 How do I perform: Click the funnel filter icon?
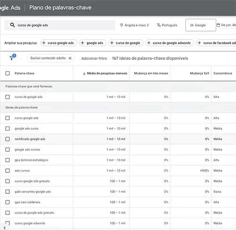(x=12, y=57)
